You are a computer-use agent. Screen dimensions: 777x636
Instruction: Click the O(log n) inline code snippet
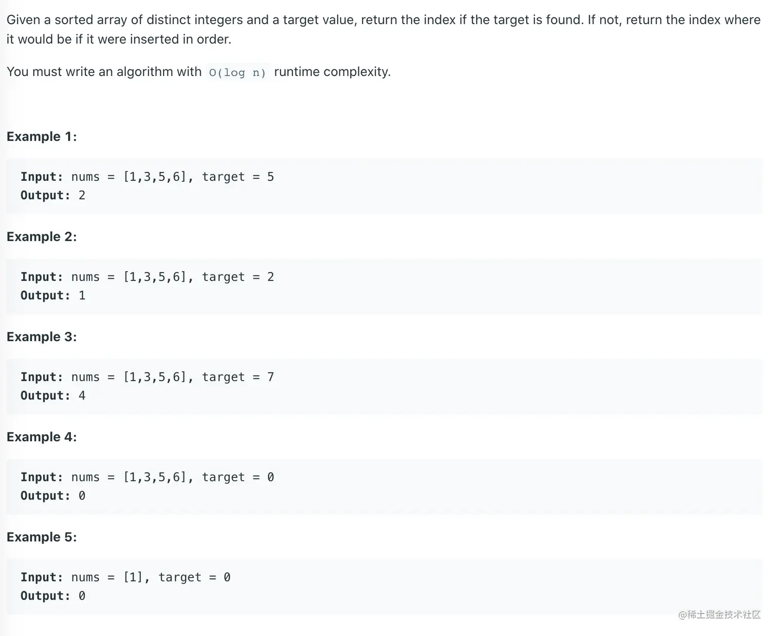237,72
